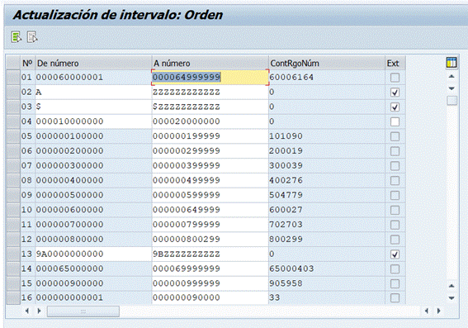Click the 'Nº' column header
Screen dimensions: 468x328
[x=28, y=63]
